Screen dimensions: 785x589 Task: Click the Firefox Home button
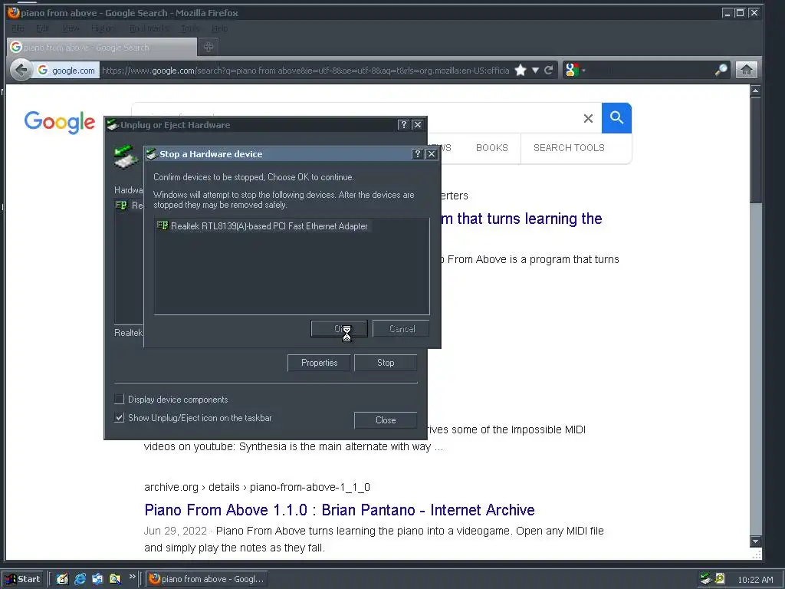pyautogui.click(x=747, y=70)
